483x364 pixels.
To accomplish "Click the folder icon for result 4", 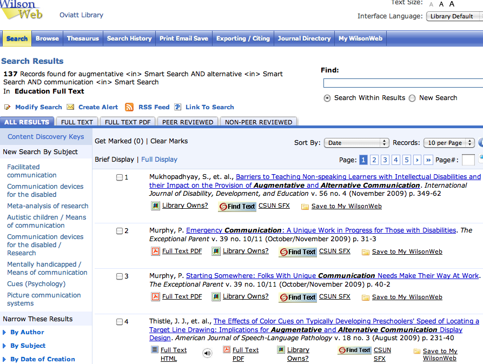I will click(x=417, y=351).
